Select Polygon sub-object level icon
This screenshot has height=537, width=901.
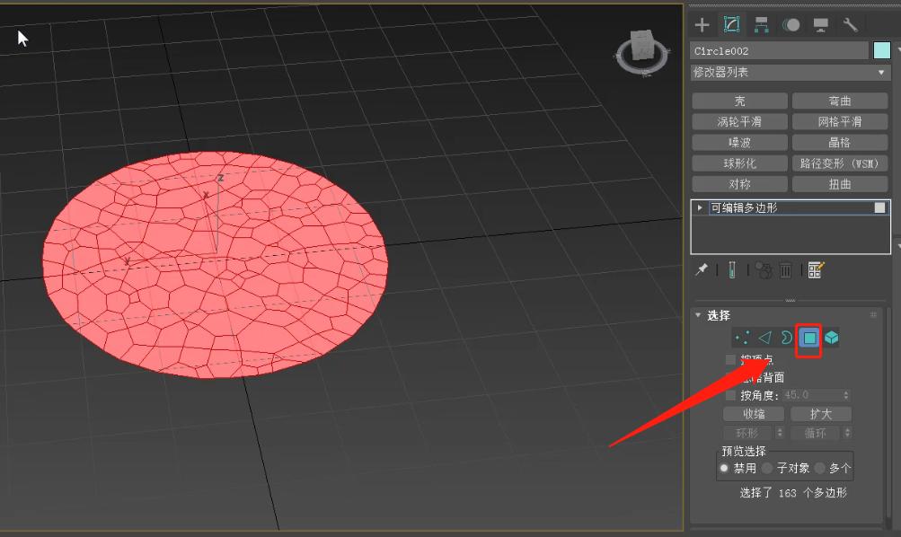coord(809,338)
